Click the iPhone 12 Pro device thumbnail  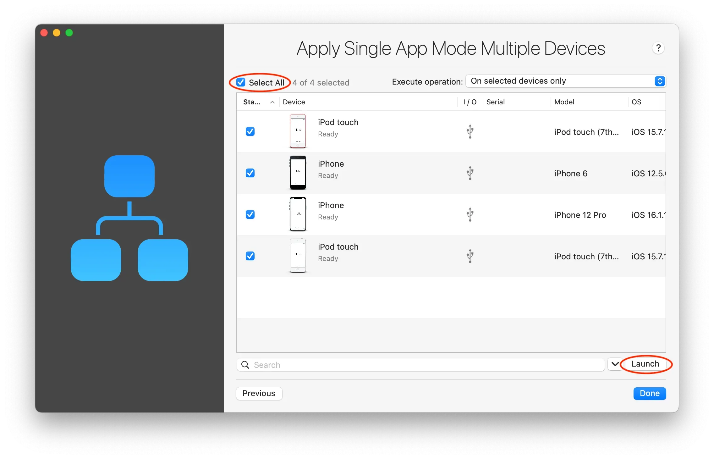click(298, 214)
